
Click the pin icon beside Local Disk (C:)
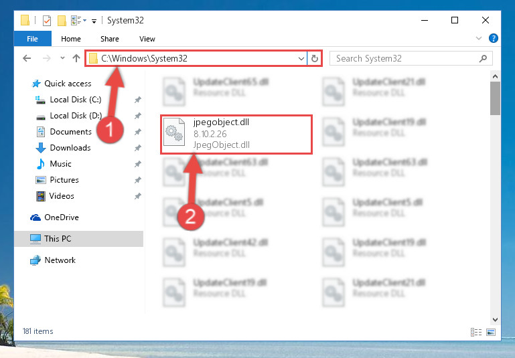click(x=137, y=100)
